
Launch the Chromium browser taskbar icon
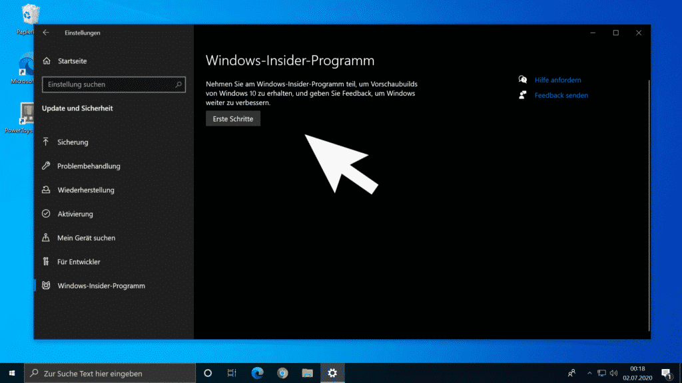pos(282,374)
